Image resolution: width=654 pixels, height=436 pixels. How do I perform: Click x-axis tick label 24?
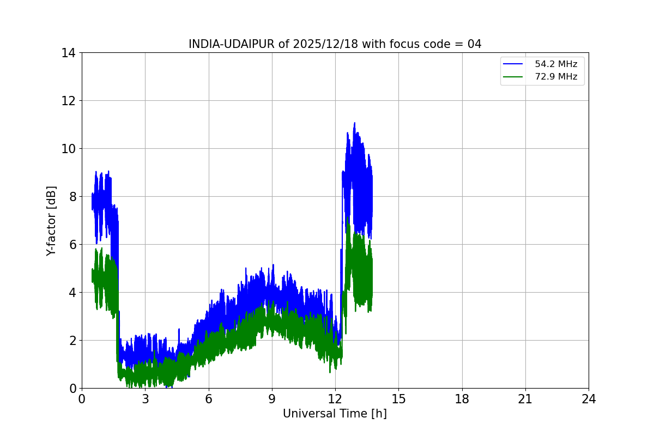[x=589, y=399]
